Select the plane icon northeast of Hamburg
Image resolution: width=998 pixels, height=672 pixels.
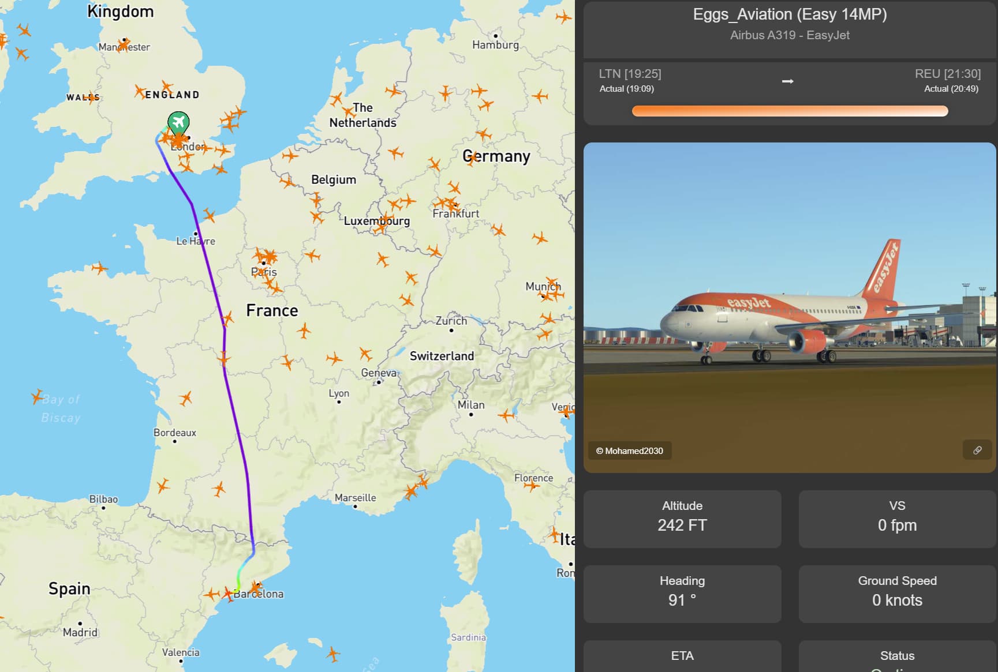point(563,17)
